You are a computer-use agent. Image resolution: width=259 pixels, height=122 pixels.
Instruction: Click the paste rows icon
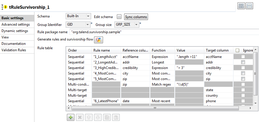pyautogui.click(x=116, y=117)
